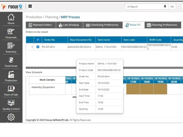Image resolution: width=183 pixels, height=137 pixels.
Task: Switch to the Planning Preferences tab
Action: point(163,25)
